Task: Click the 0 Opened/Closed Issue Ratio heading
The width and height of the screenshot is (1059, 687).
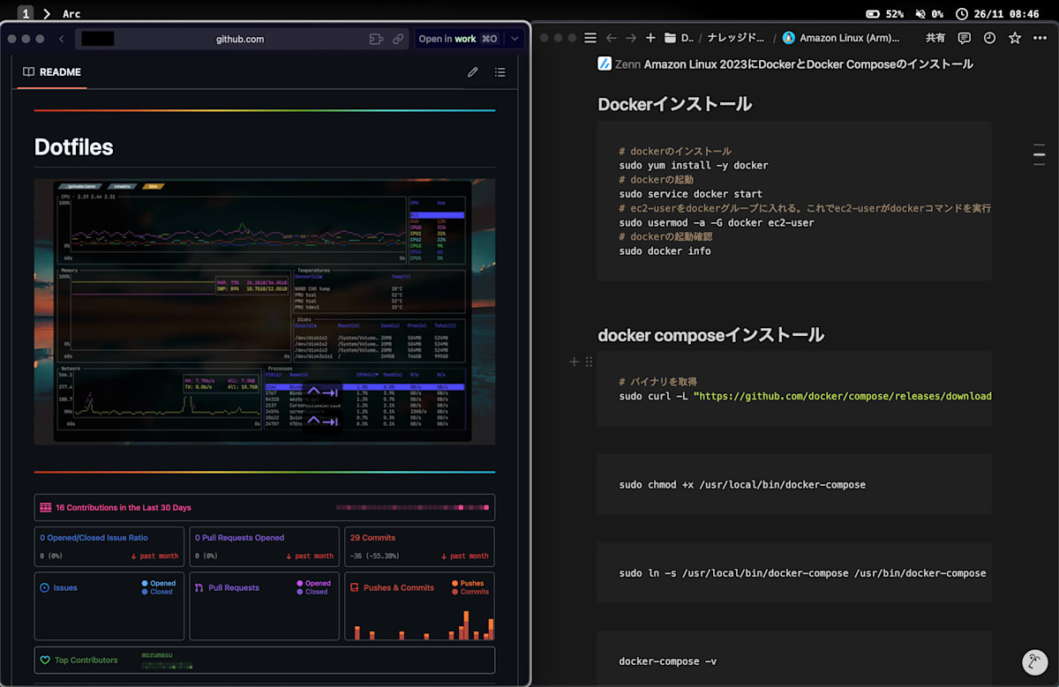Action: [x=94, y=537]
